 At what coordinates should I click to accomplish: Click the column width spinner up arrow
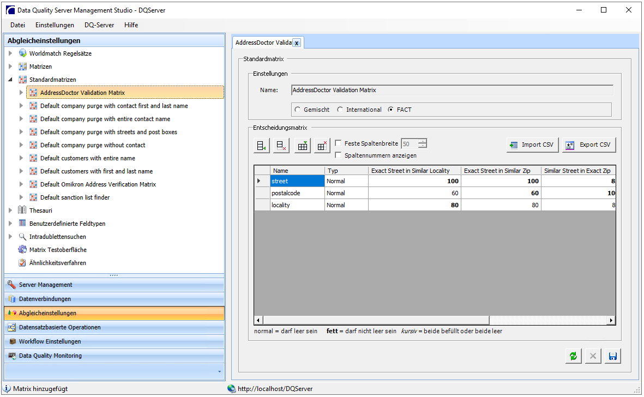[423, 141]
